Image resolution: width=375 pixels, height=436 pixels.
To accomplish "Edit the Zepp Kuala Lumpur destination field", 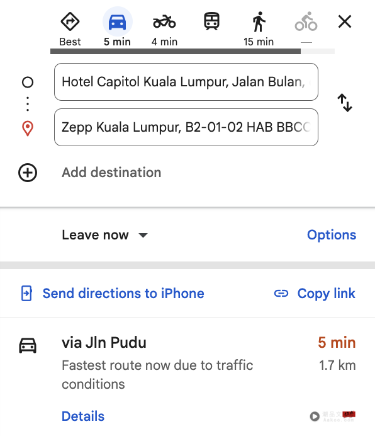I will pyautogui.click(x=186, y=127).
